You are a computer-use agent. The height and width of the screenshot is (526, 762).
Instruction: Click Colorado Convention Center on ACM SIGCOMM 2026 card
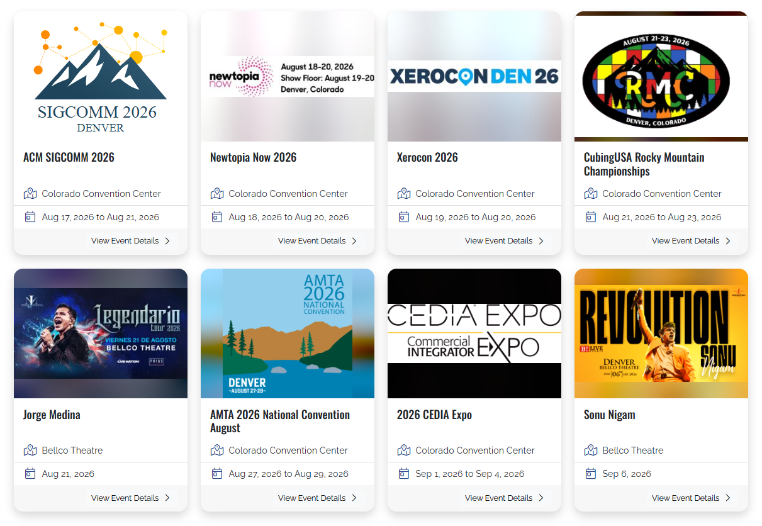(x=101, y=194)
